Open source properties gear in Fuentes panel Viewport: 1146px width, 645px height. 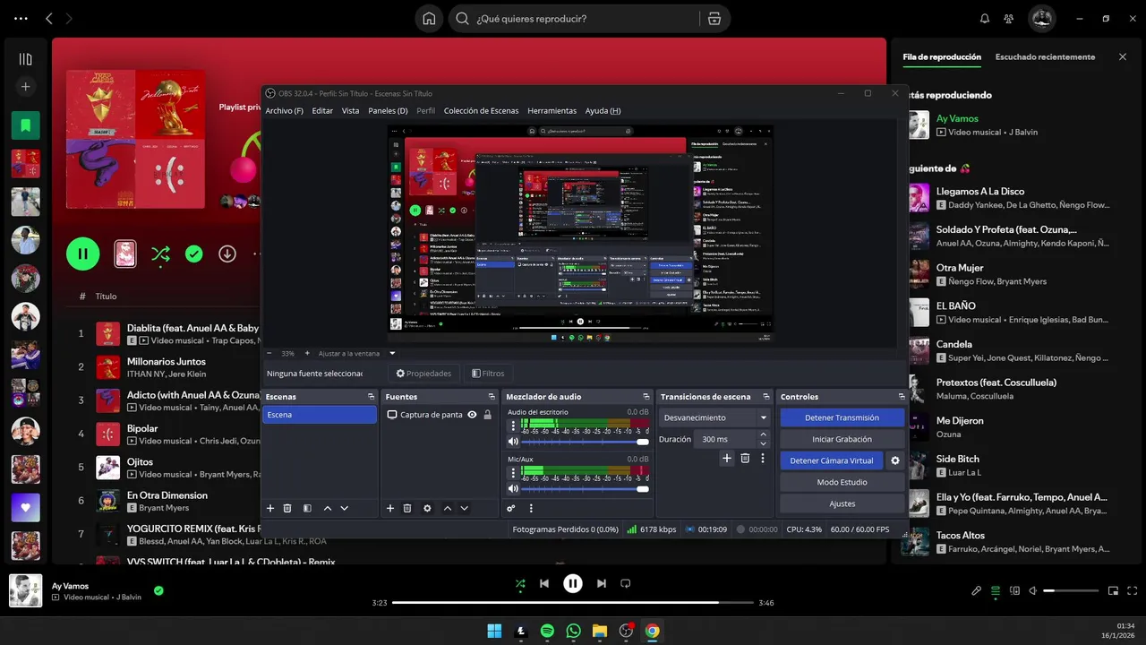(x=427, y=508)
